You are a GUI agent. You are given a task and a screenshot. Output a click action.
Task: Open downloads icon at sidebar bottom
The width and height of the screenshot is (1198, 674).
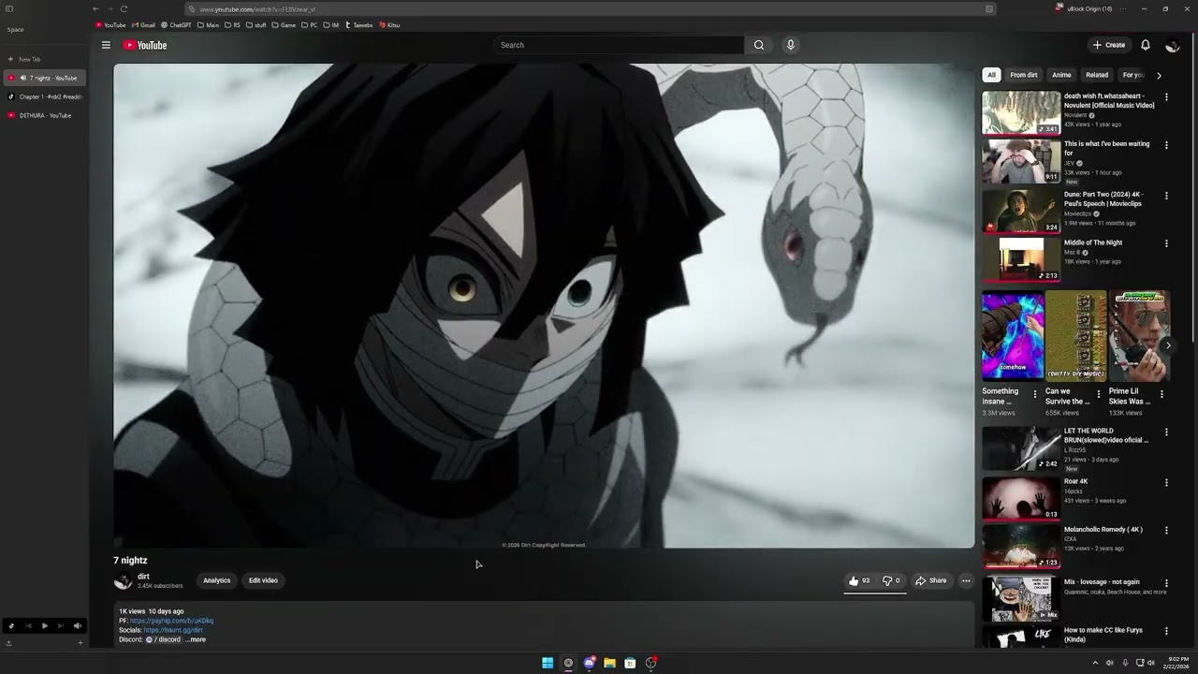pyautogui.click(x=9, y=642)
